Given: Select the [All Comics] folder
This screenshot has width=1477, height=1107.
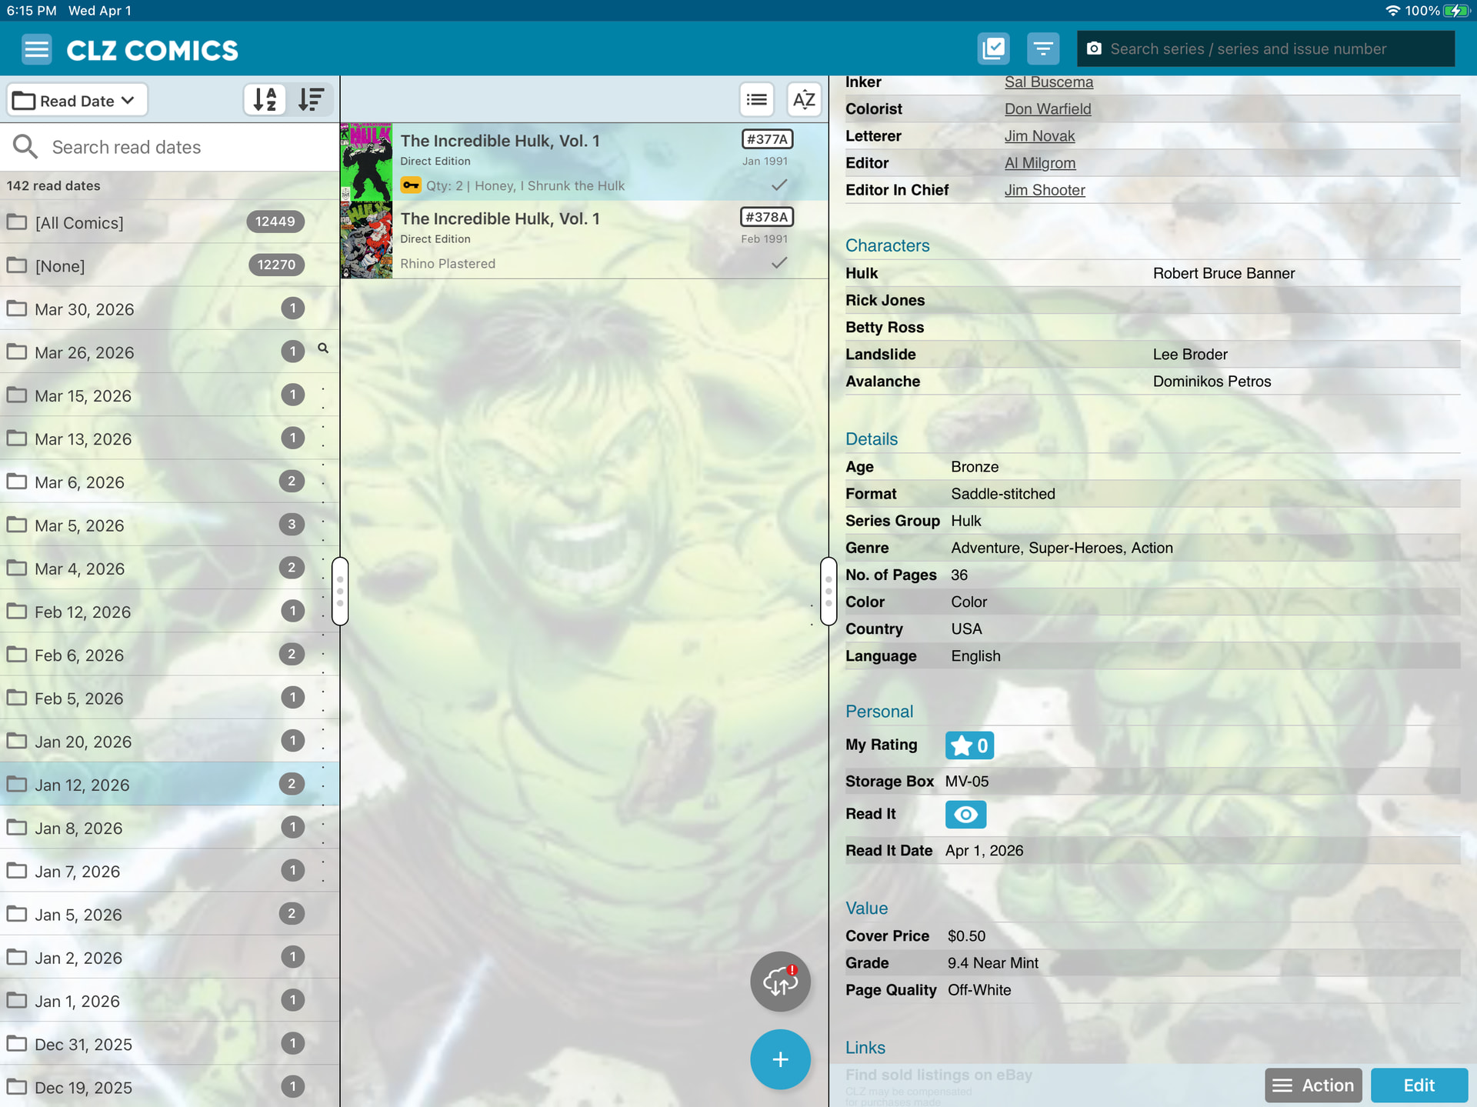Looking at the screenshot, I should (79, 222).
